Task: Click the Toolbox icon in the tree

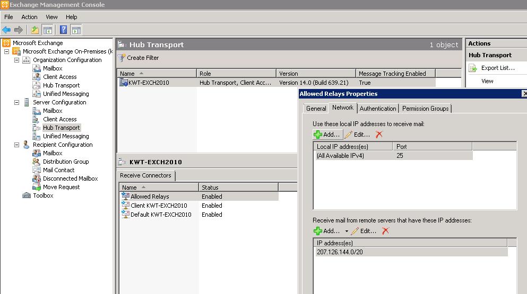Action: point(26,195)
